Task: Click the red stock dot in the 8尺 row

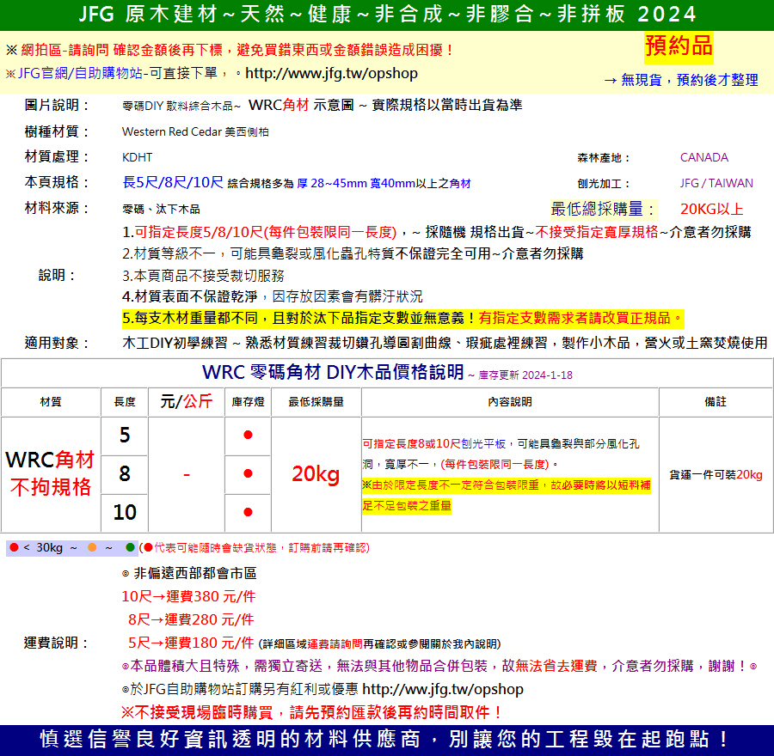Action: (x=248, y=473)
